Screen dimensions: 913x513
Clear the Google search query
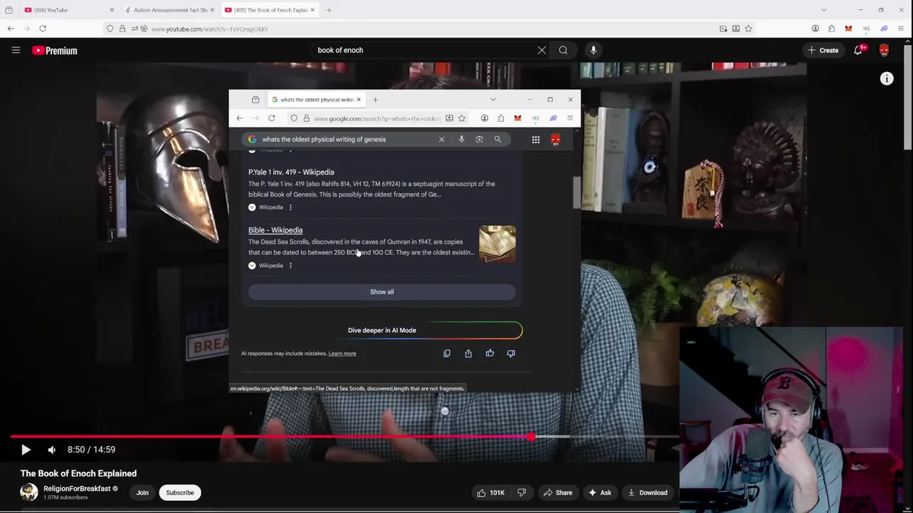tap(442, 140)
